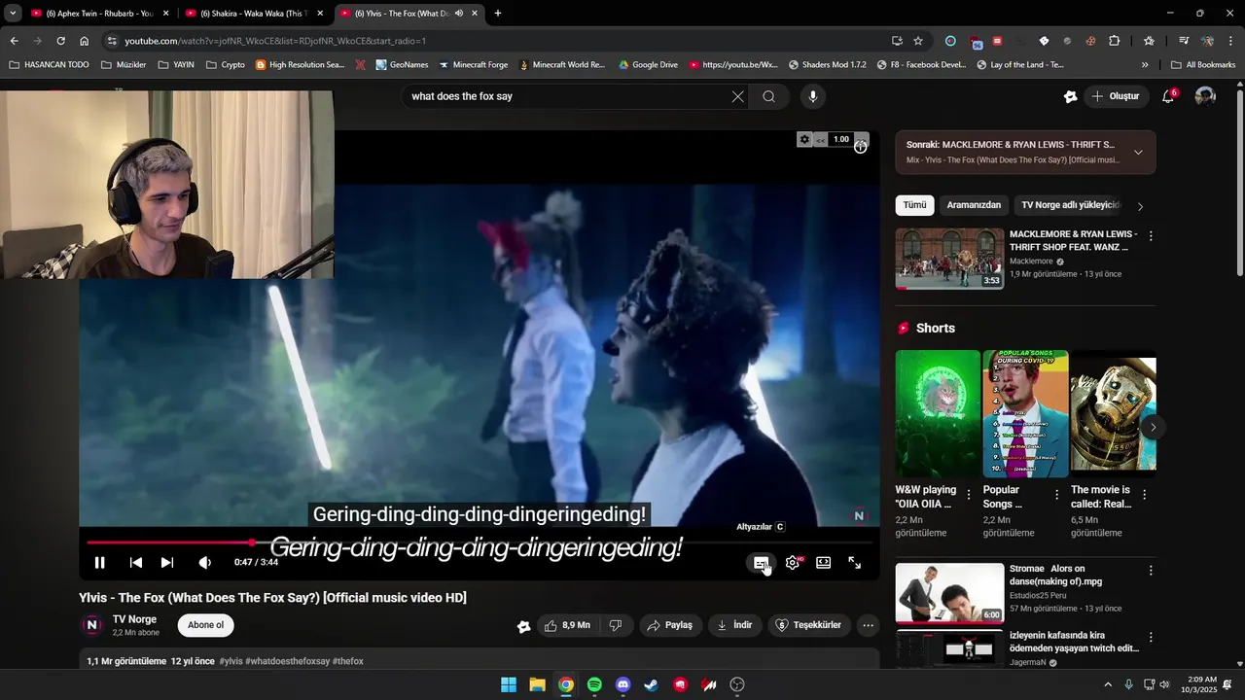Open Google Drive bookmark

[x=648, y=65]
